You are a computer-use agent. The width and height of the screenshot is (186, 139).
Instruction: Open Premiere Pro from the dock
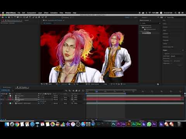119,124
